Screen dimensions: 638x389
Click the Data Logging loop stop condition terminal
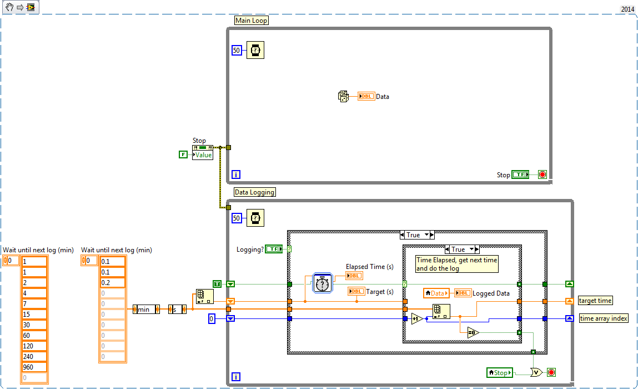551,372
